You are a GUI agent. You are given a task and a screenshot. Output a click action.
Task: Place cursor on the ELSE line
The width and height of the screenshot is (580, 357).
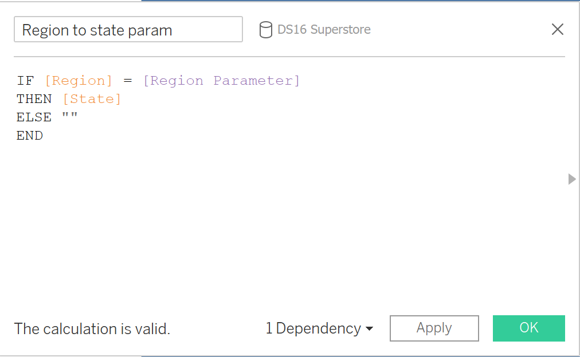pos(47,117)
